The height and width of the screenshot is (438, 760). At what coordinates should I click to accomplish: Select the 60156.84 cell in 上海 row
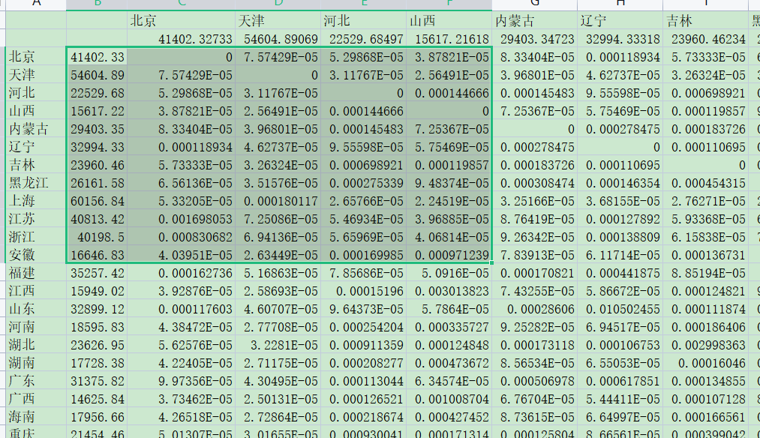(97, 200)
